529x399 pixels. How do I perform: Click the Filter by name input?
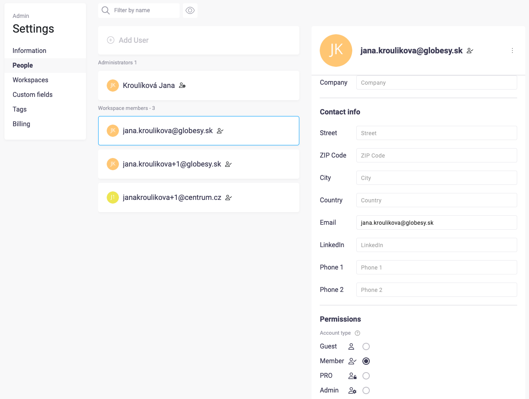[144, 11]
